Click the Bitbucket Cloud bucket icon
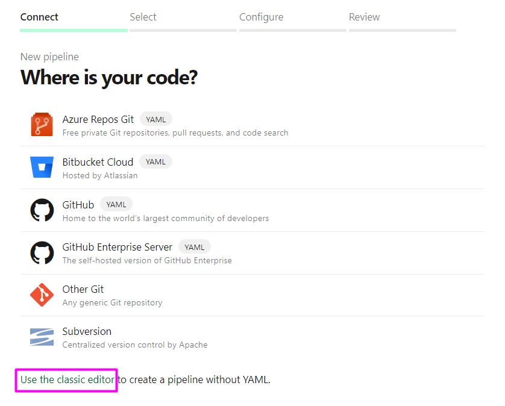Viewport: 505px width, 406px height. (x=42, y=167)
